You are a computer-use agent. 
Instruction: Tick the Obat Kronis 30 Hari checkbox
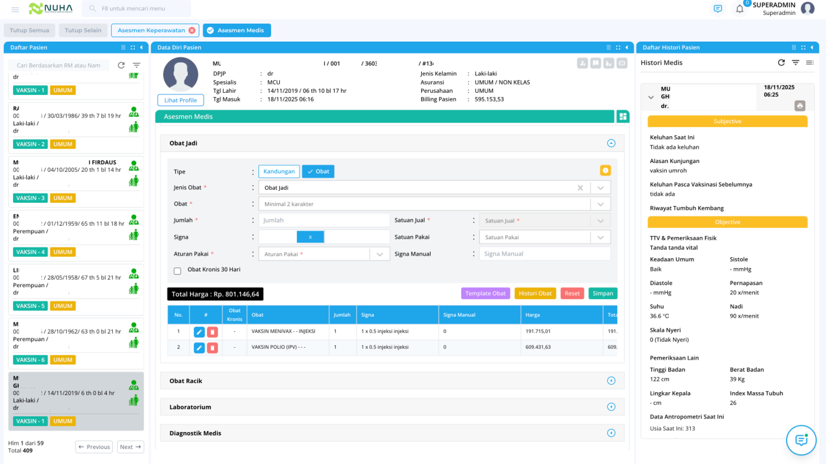click(178, 271)
